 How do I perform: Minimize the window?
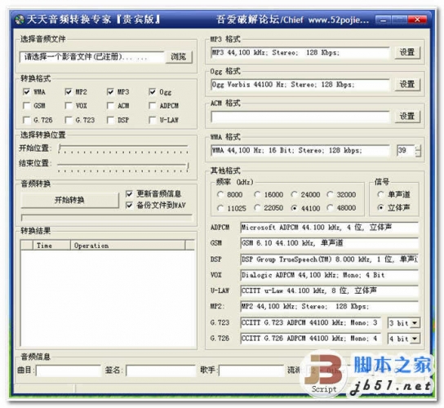pyautogui.click(x=384, y=20)
